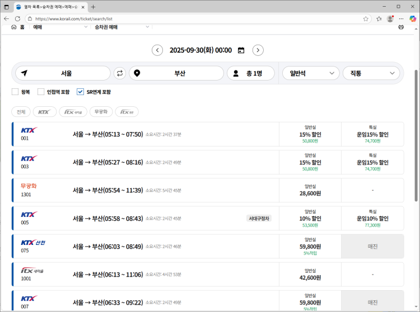Click the page vertical scrollbar thumb

(x=416, y=135)
